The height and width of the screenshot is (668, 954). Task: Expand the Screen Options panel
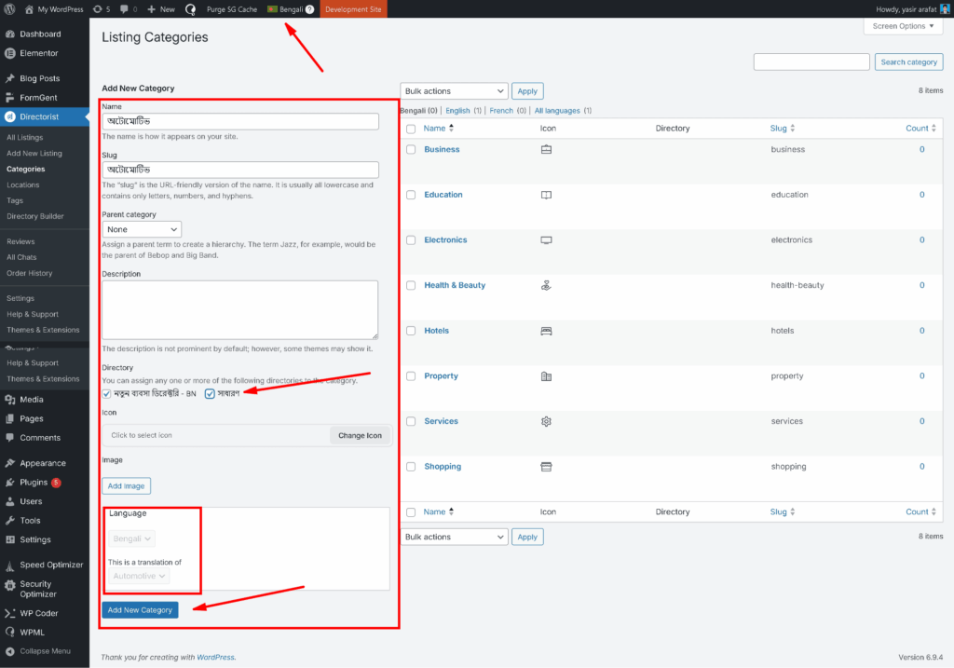coord(903,26)
